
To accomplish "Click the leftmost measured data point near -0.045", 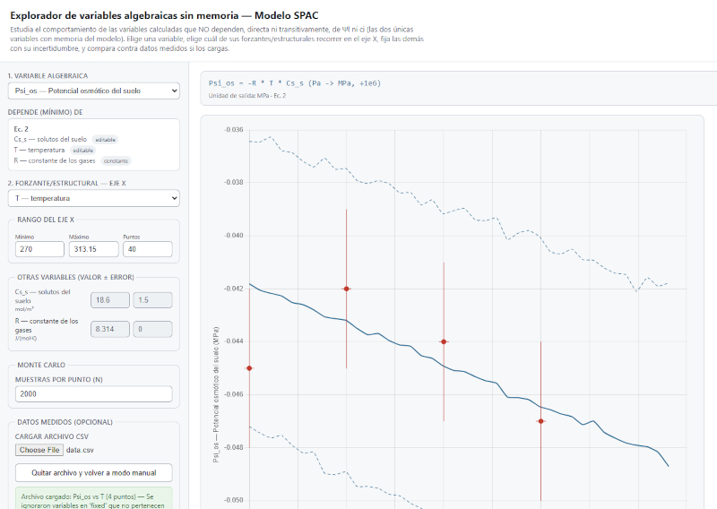I will coord(249,368).
